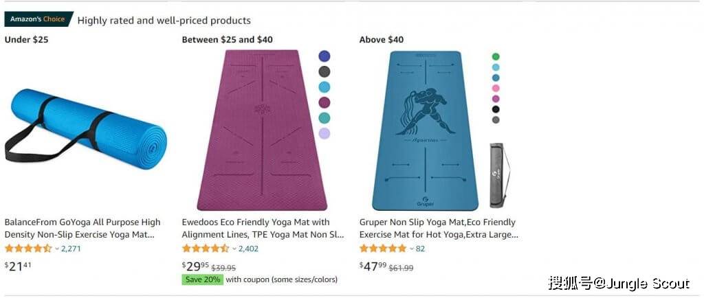Screen dimensions: 704x298
Task: Select the teal Ewedoos color swatch
Action: pos(324,118)
